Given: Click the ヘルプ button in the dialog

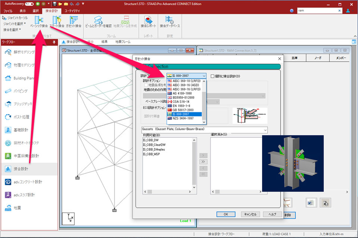Looking at the screenshot, I should [x=272, y=214].
